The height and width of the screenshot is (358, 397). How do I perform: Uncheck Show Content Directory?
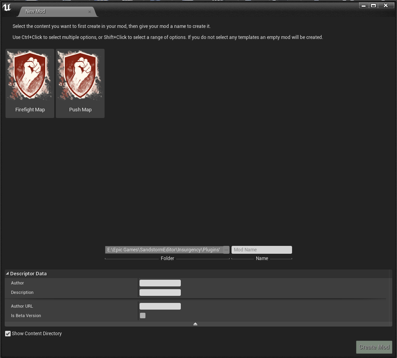(x=8, y=334)
